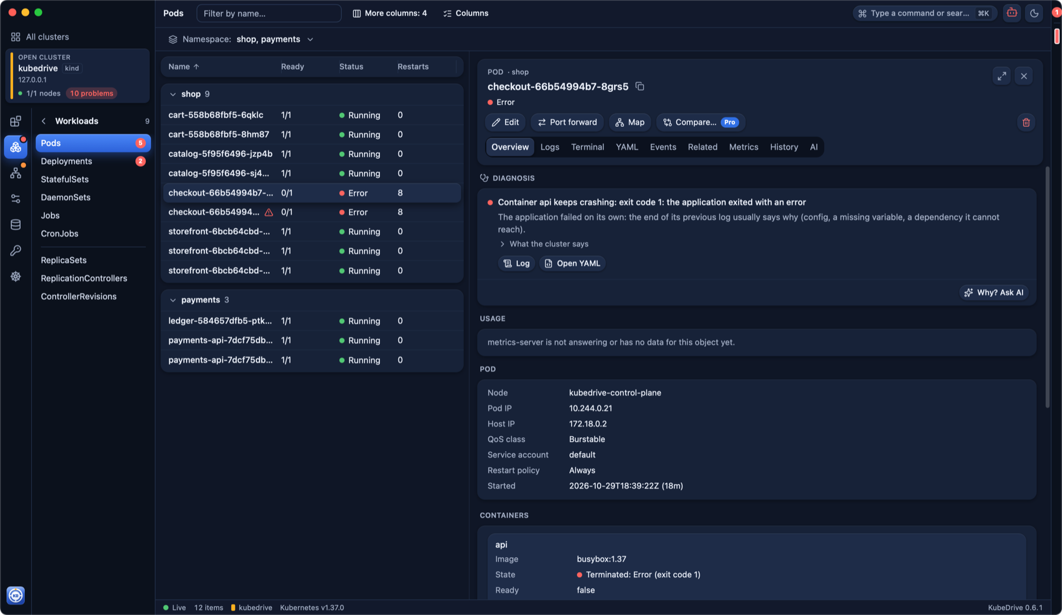Open the Config sliders section icon
Image resolution: width=1062 pixels, height=615 pixels.
(16, 199)
